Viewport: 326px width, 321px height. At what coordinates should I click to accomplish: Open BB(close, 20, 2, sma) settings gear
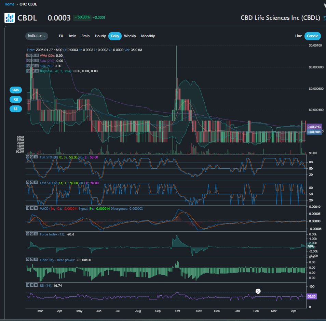(x=33, y=71)
